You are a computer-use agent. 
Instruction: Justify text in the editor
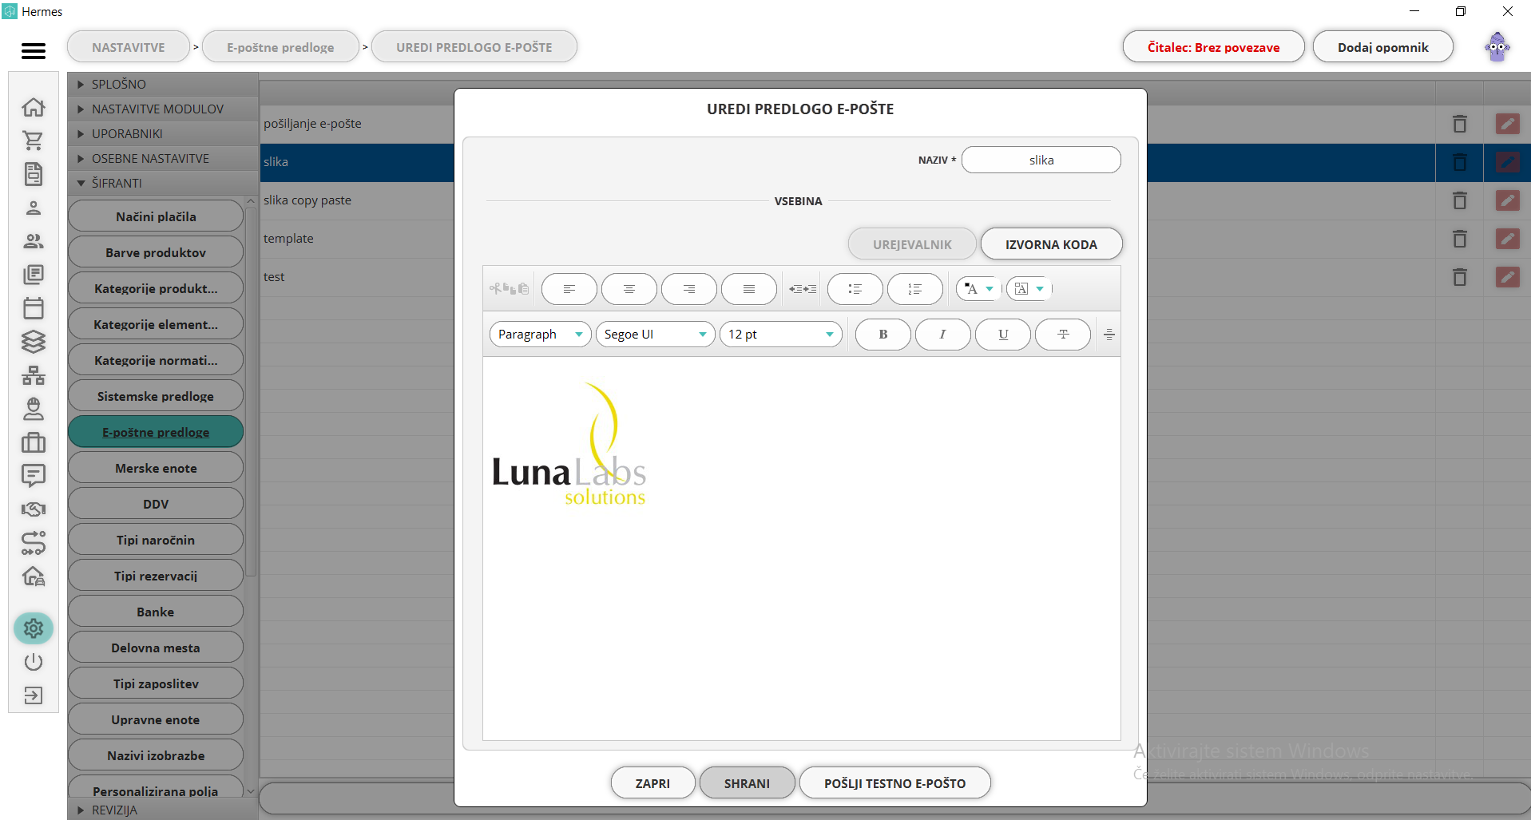(x=749, y=289)
